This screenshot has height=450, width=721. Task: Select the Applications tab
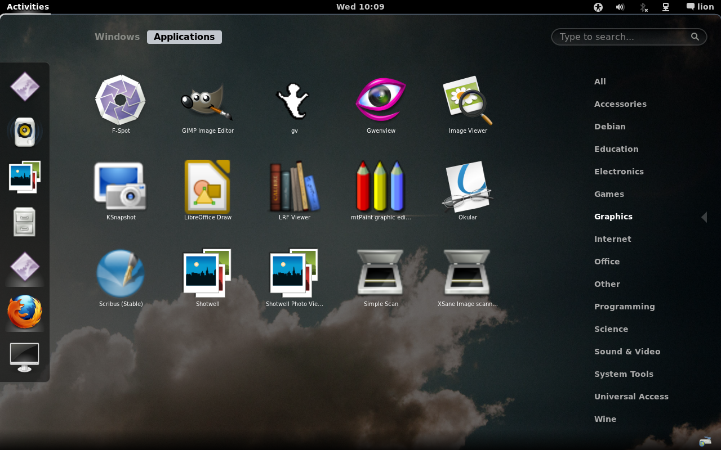(x=184, y=37)
